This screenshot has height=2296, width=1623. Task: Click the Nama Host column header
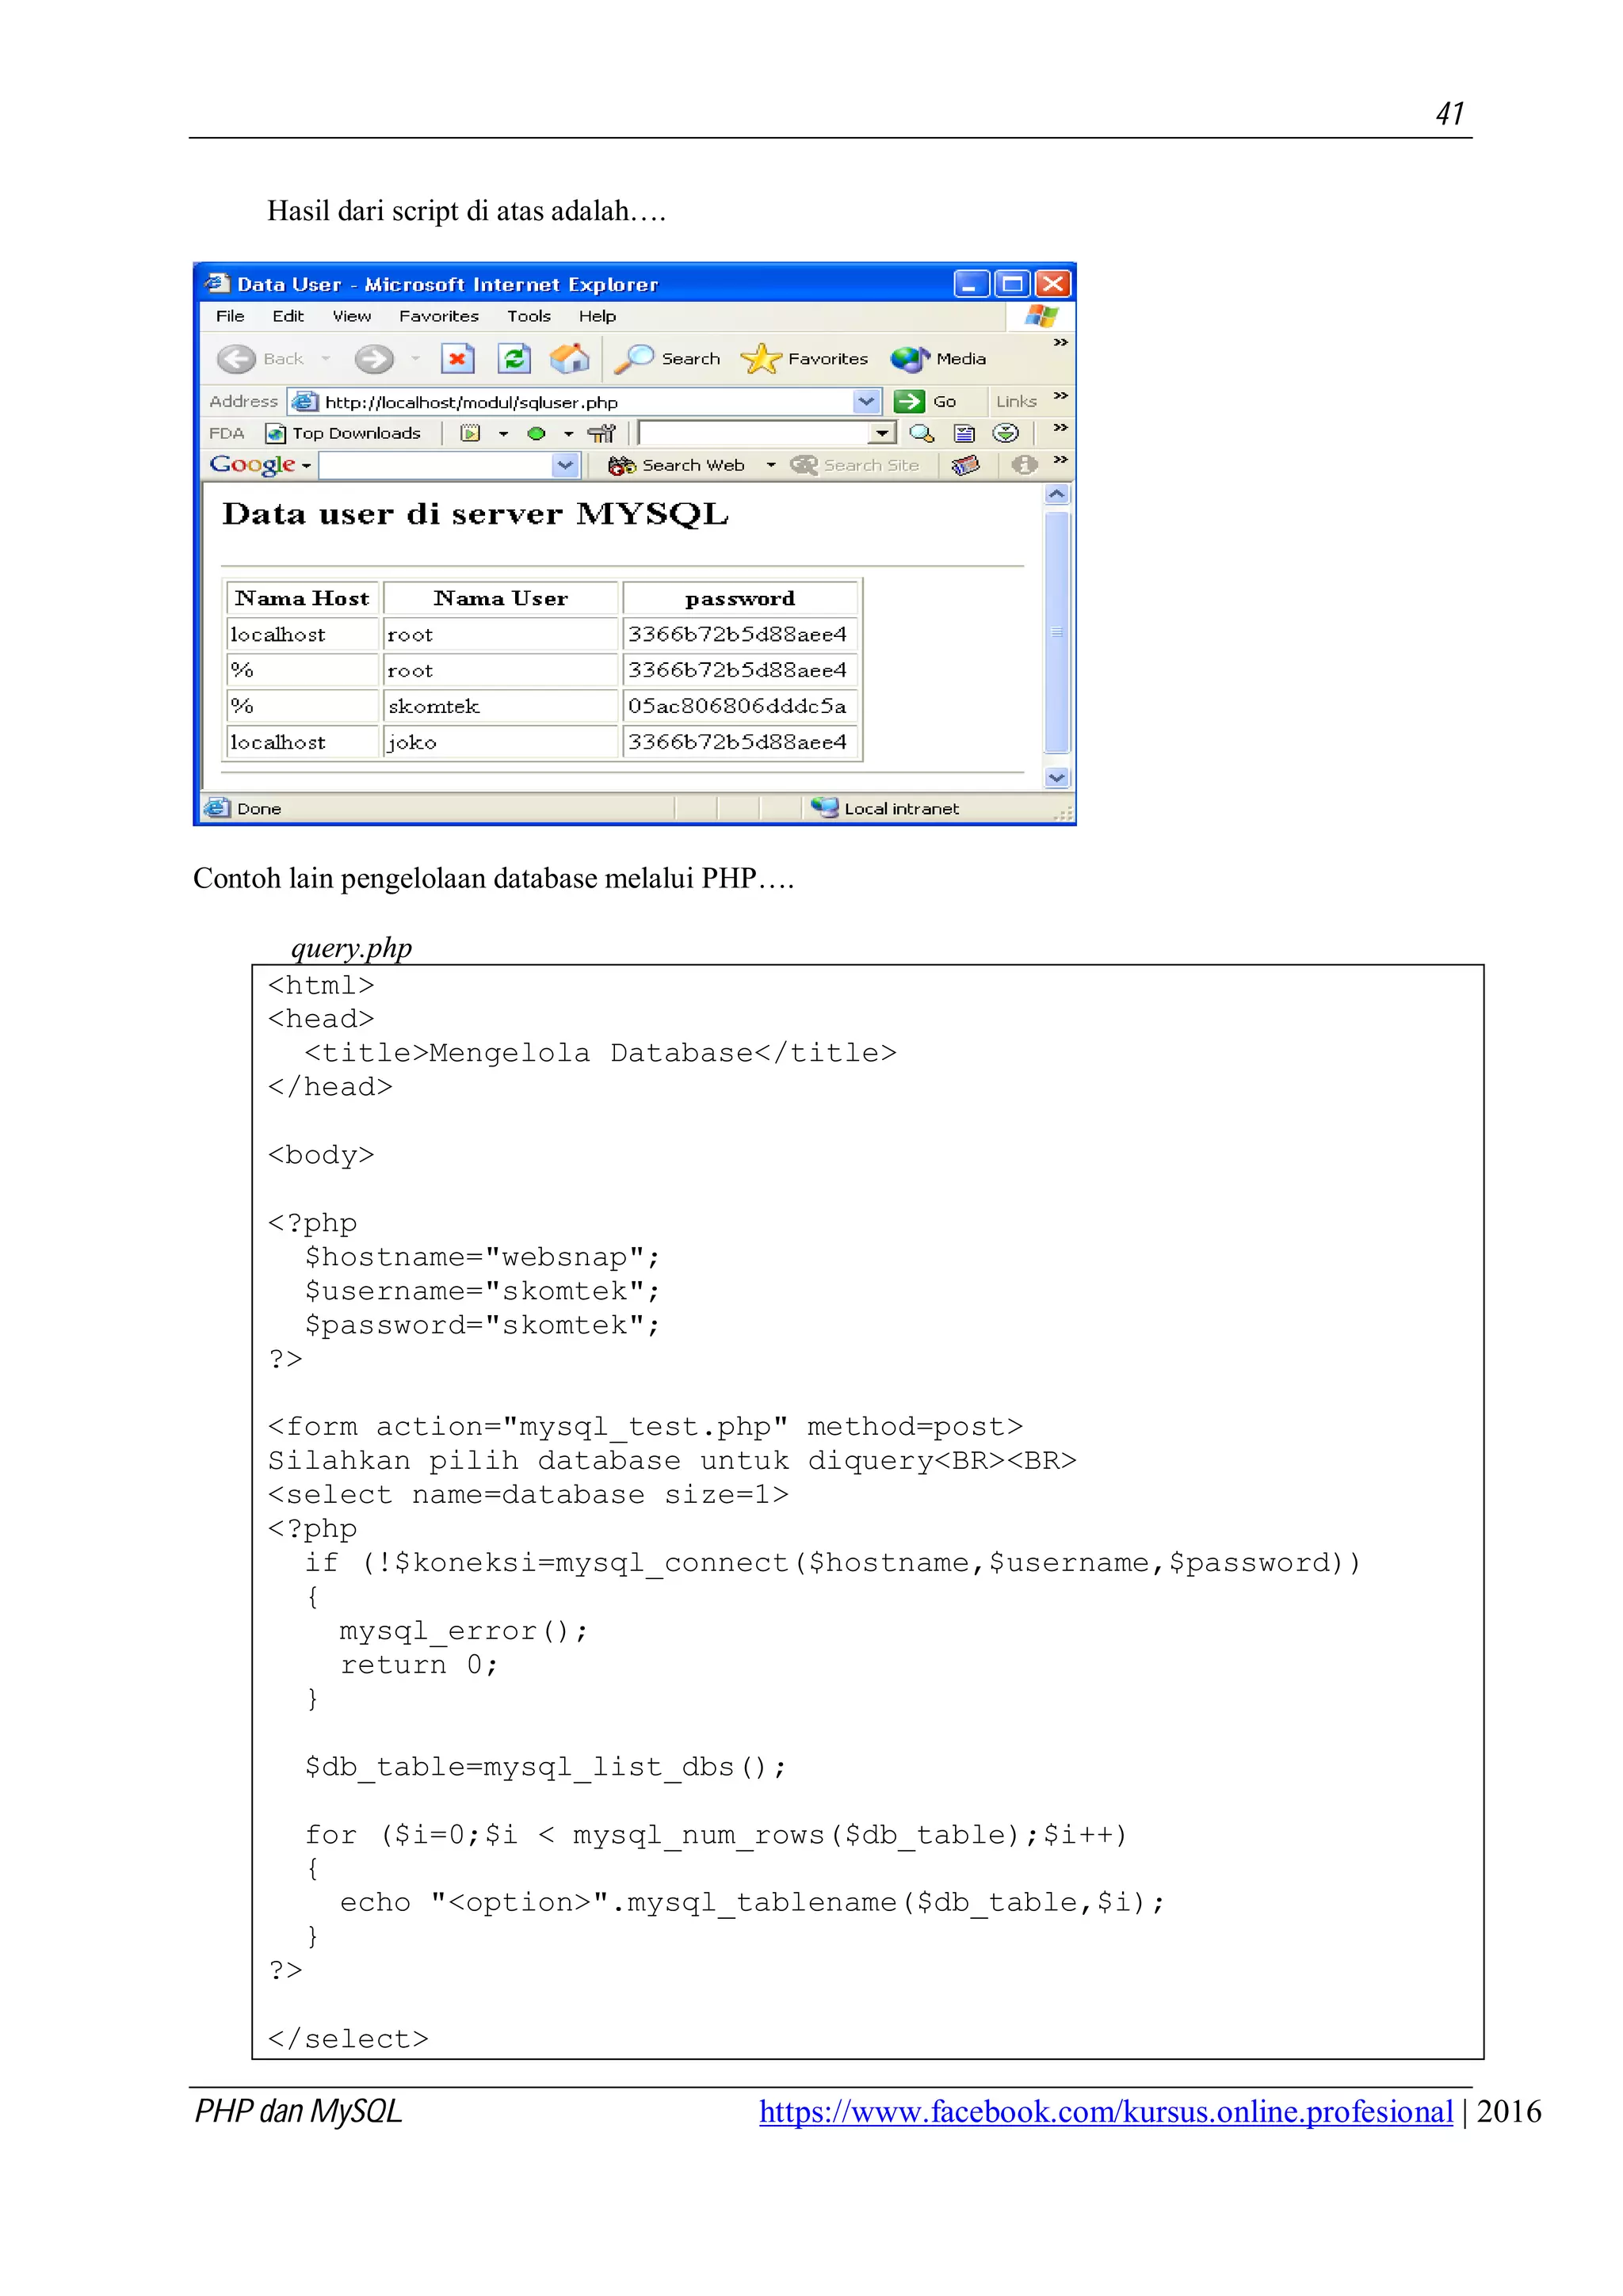tap(302, 598)
